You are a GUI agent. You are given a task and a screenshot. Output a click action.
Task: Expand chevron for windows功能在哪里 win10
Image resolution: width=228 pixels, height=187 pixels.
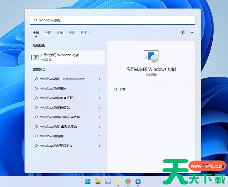(x=100, y=117)
